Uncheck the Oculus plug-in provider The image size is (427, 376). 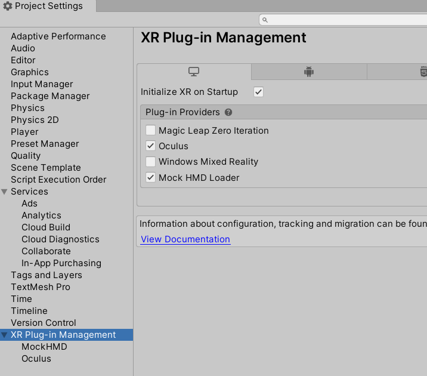pyautogui.click(x=151, y=146)
